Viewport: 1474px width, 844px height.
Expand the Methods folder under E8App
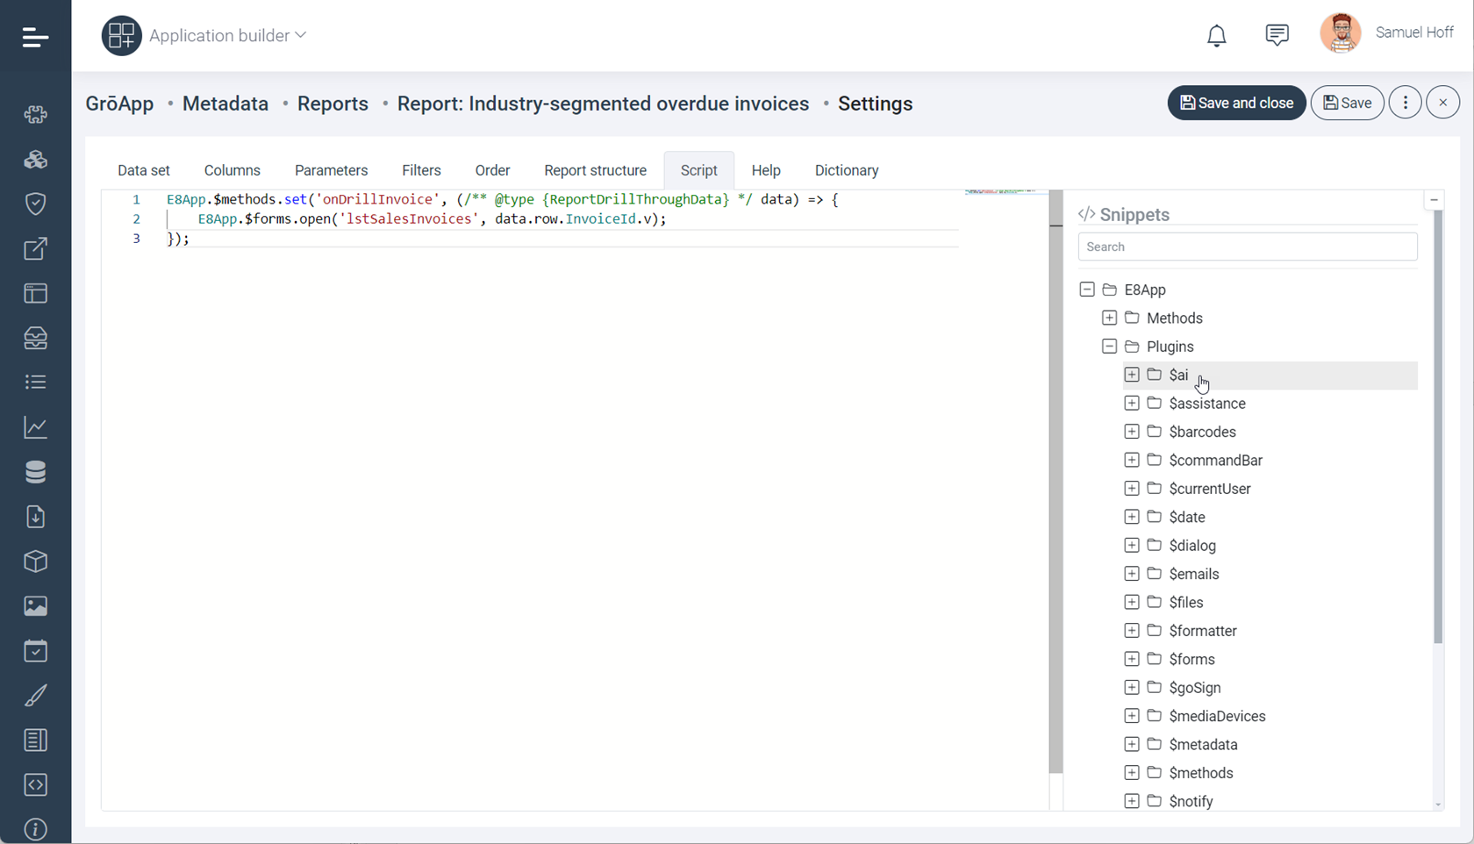point(1109,317)
